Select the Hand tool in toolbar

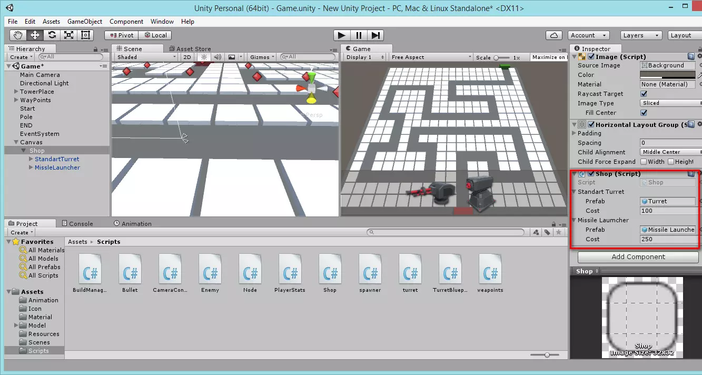pos(18,35)
